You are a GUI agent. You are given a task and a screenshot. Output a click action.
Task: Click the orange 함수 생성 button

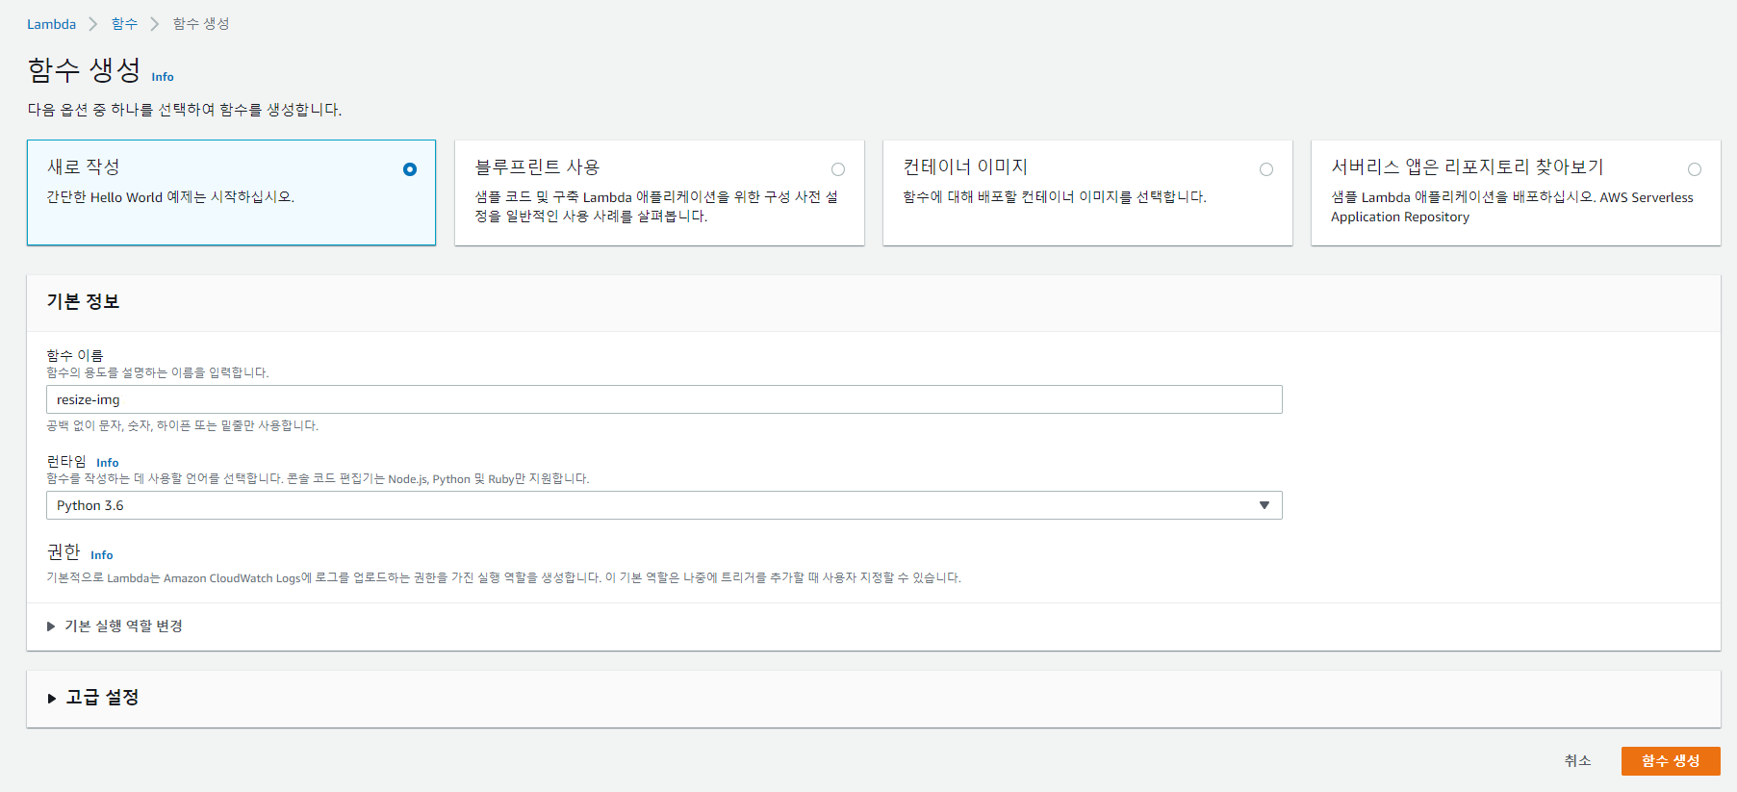point(1671,761)
